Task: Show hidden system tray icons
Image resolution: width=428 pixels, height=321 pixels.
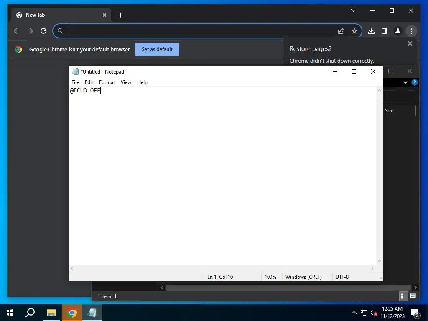Action: pos(354,313)
